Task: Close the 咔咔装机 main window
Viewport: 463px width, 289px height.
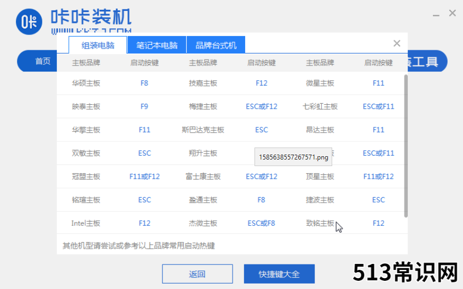Action: click(453, 13)
